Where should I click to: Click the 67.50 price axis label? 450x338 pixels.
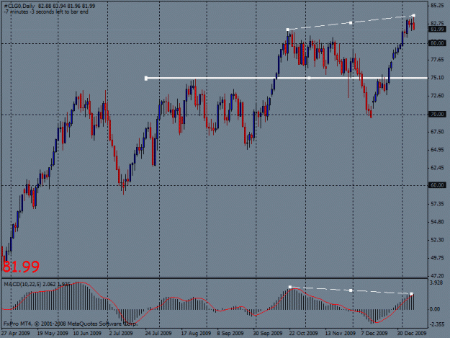click(437, 131)
